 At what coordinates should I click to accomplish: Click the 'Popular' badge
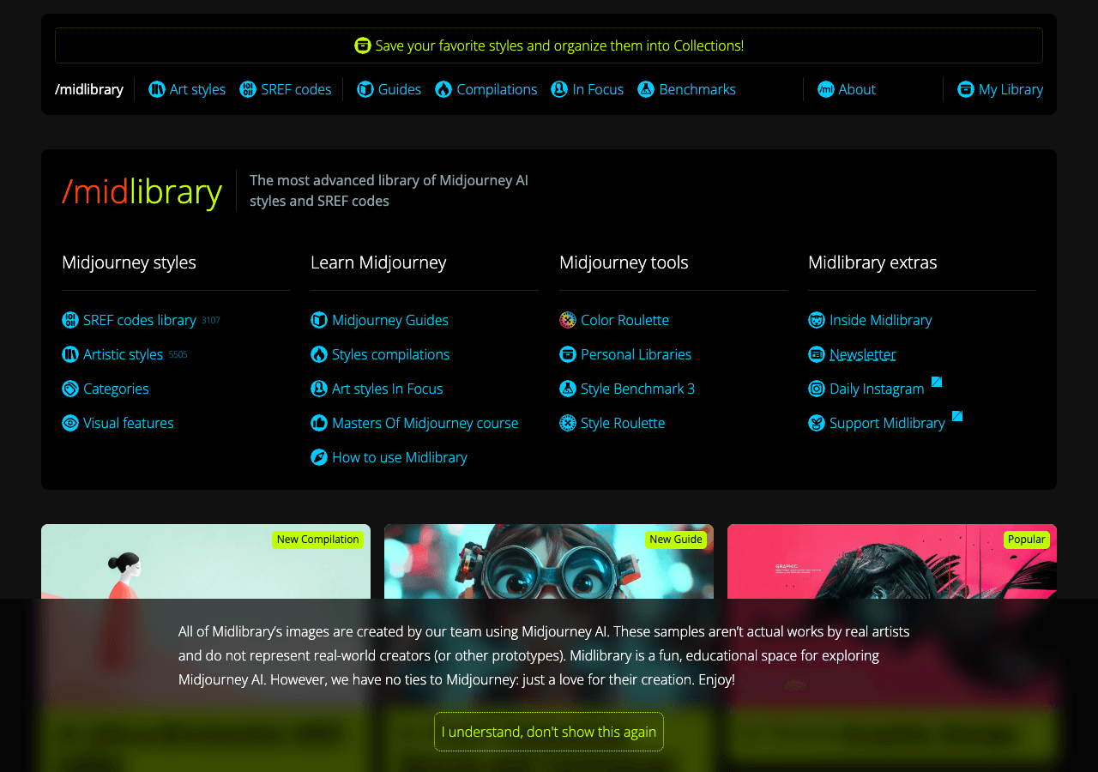point(1027,540)
